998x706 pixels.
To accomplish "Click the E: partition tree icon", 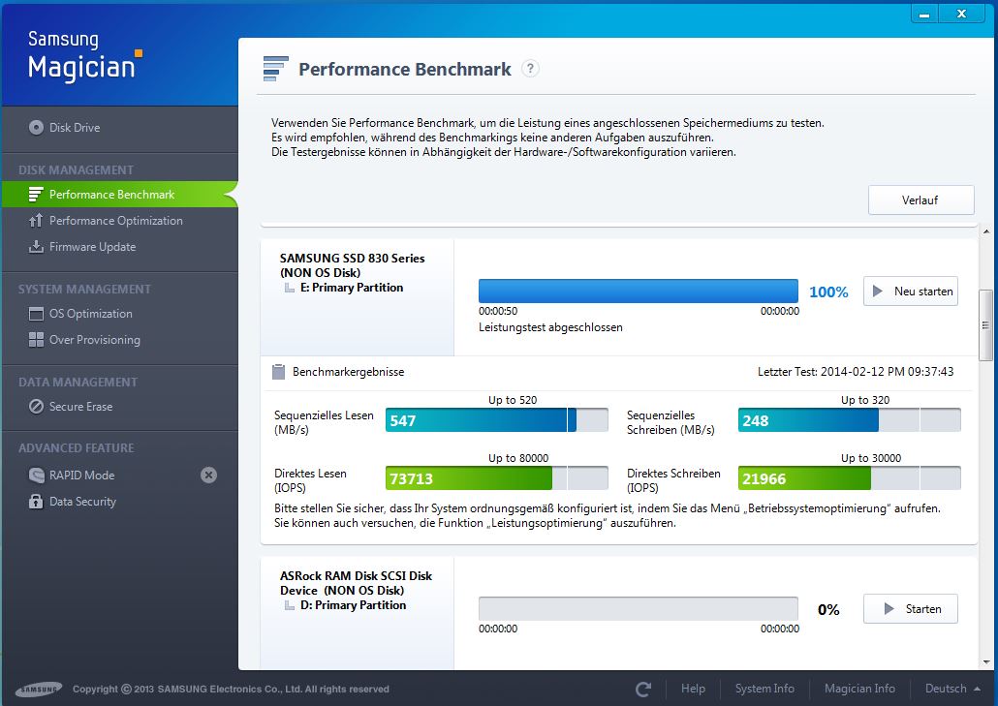I will coord(290,289).
